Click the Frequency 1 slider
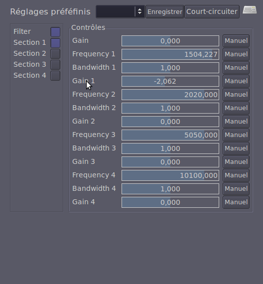 tap(170, 54)
